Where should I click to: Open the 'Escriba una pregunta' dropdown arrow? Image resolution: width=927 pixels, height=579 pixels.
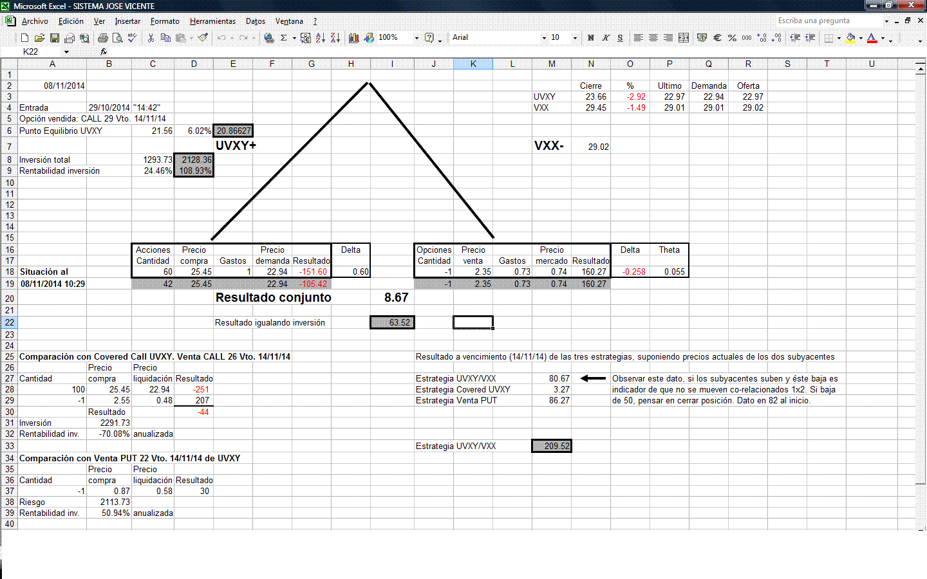pyautogui.click(x=886, y=21)
